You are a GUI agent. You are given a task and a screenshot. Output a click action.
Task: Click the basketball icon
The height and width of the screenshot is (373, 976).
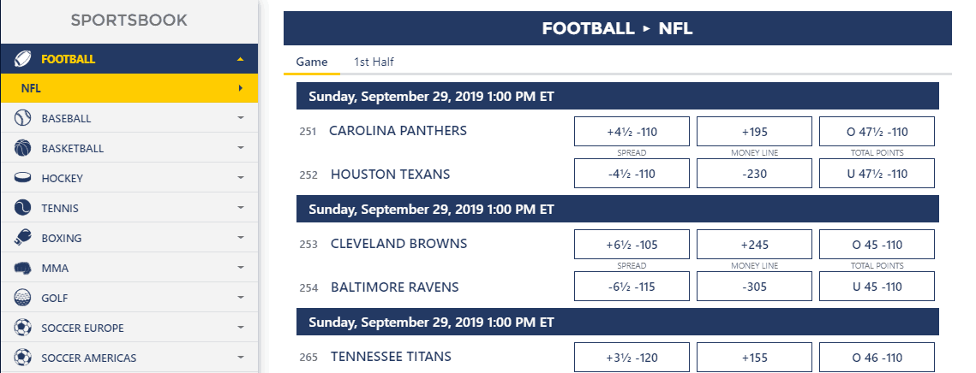coord(22,148)
